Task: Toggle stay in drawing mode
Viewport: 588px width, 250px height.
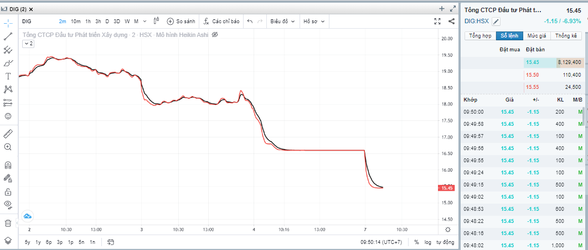Action: click(x=8, y=178)
